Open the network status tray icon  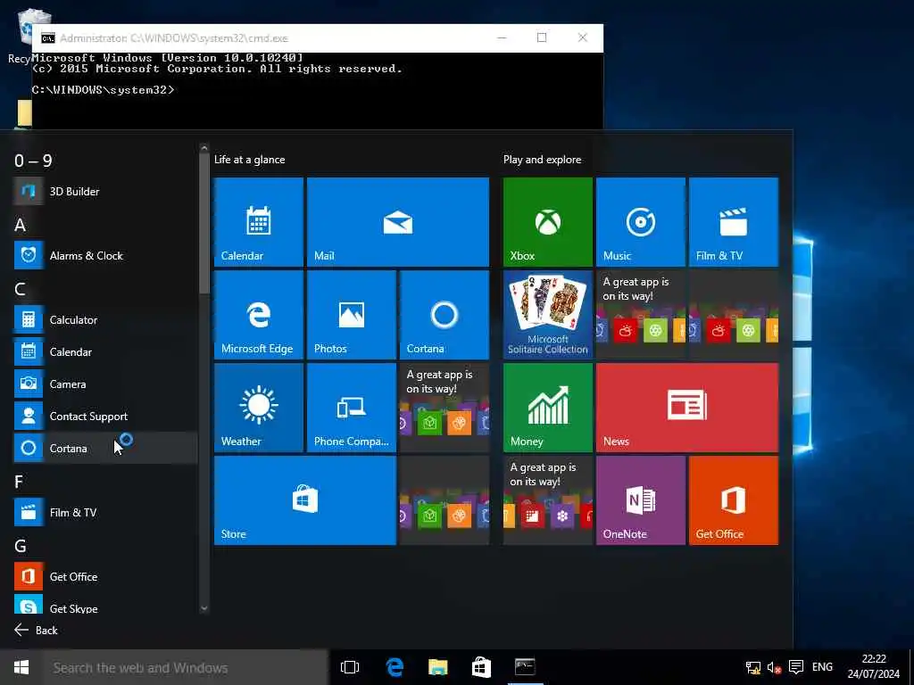point(753,667)
